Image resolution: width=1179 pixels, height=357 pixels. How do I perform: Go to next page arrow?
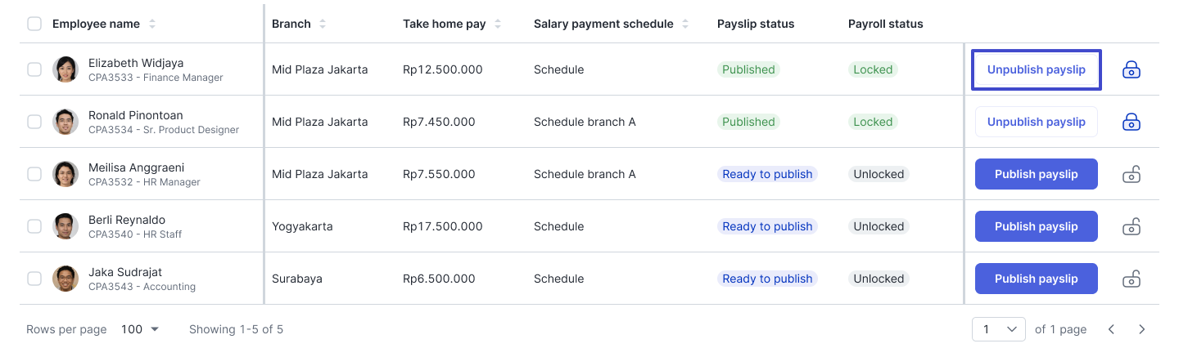(1142, 329)
